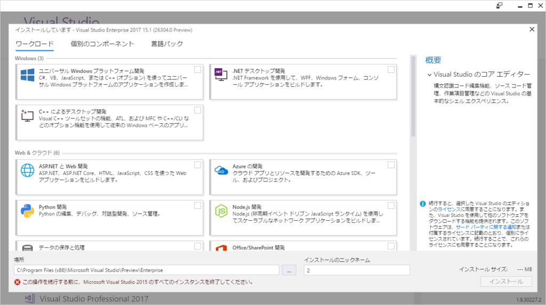
Task: Check the データの保存と処理 checkbox
Action: click(197, 246)
